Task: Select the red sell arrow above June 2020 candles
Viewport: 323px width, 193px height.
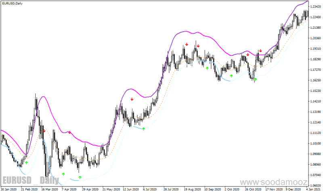Action: pyautogui.click(x=132, y=99)
